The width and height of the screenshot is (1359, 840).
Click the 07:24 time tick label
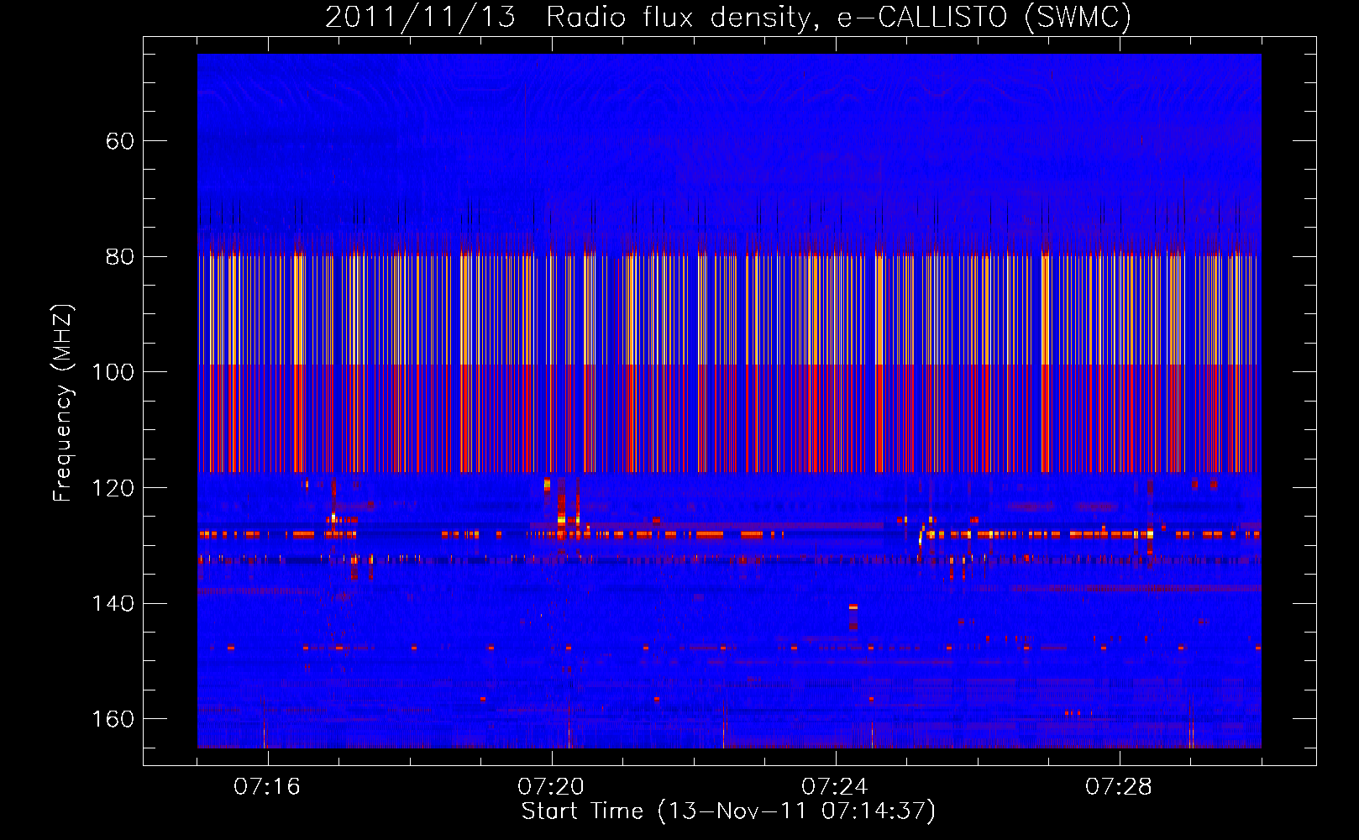pos(835,787)
